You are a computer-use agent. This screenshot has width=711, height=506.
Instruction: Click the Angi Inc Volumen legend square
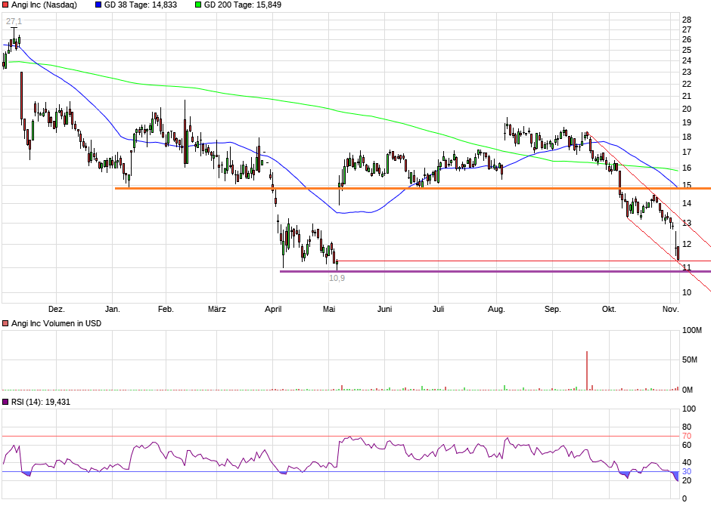(5, 323)
